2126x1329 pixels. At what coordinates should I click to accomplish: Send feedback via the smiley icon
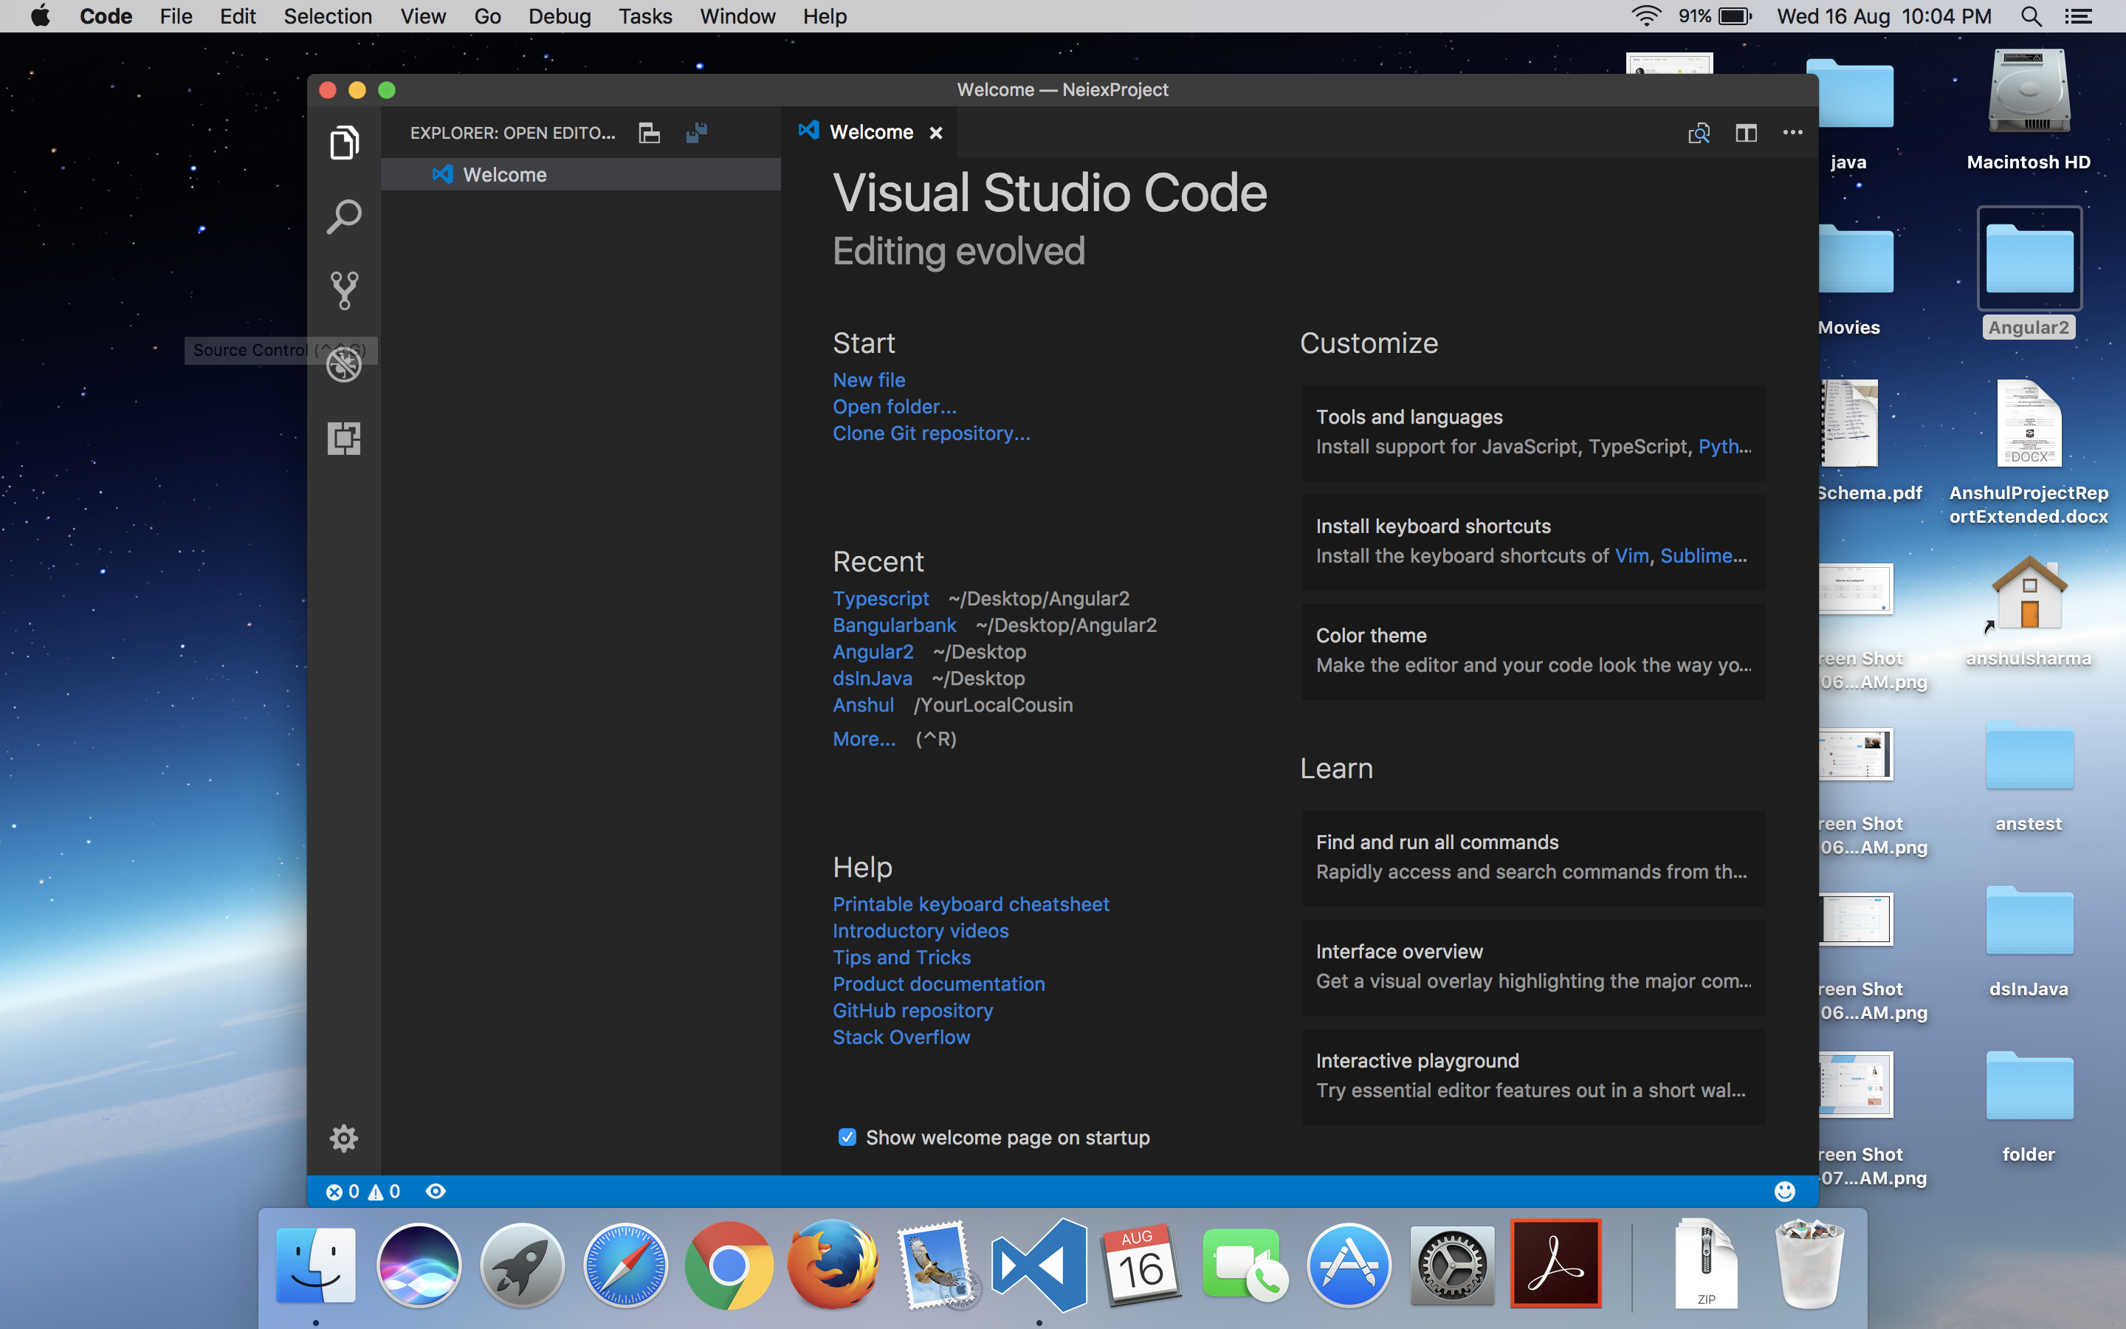pyautogui.click(x=1784, y=1191)
